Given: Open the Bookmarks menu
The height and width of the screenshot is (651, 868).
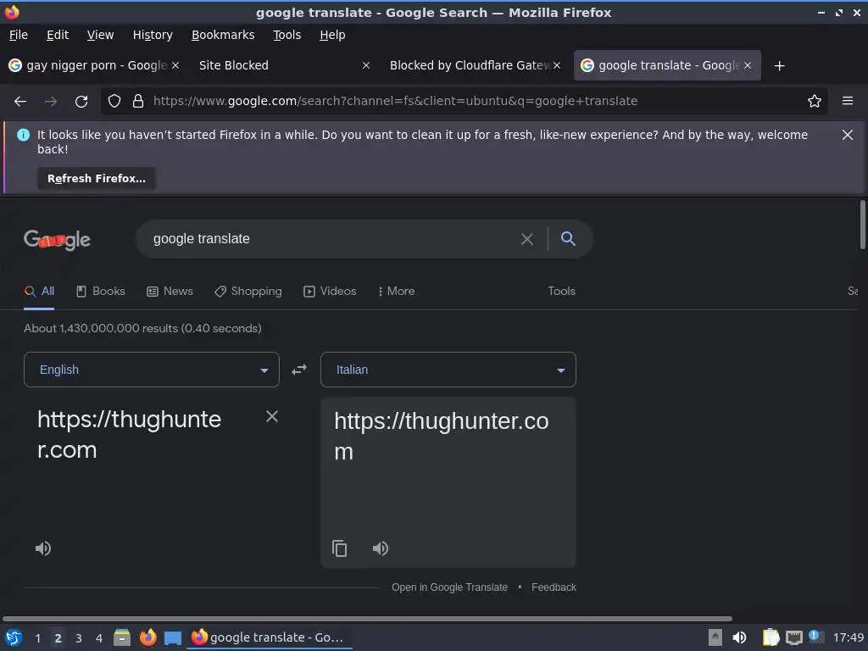Looking at the screenshot, I should [223, 35].
